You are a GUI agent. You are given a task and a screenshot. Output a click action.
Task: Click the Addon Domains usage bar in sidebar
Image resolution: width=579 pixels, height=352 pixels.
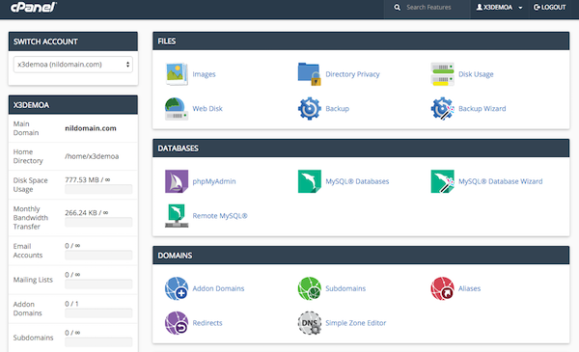pyautogui.click(x=98, y=313)
